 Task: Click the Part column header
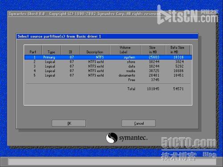33,50
